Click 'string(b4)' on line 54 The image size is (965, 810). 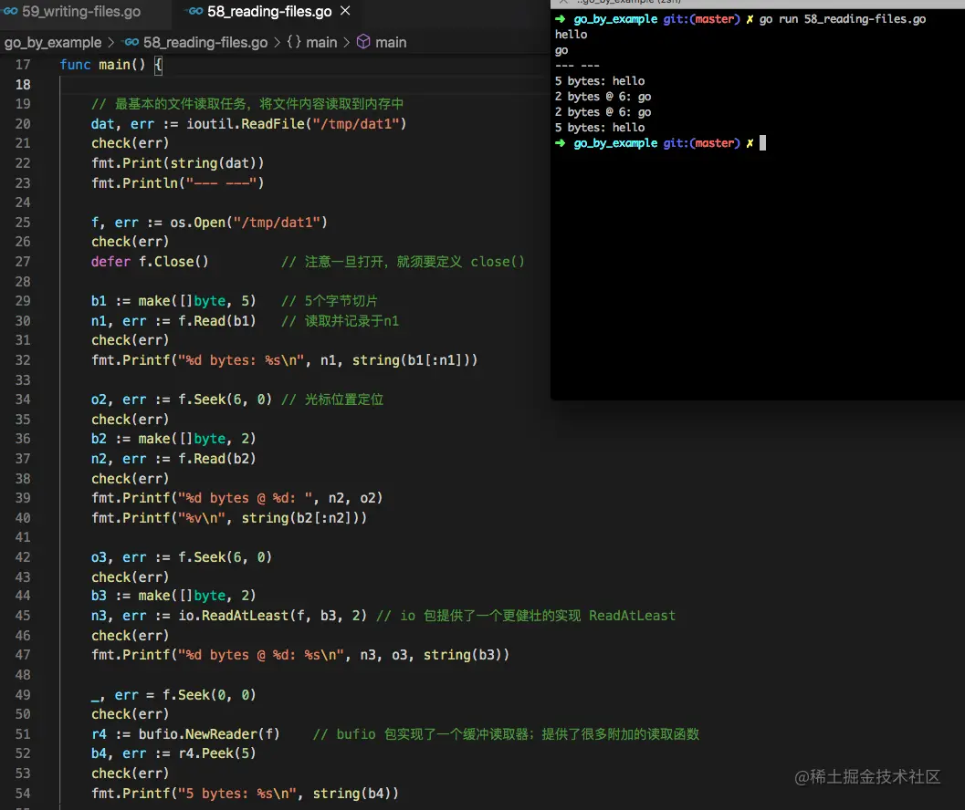pos(351,794)
